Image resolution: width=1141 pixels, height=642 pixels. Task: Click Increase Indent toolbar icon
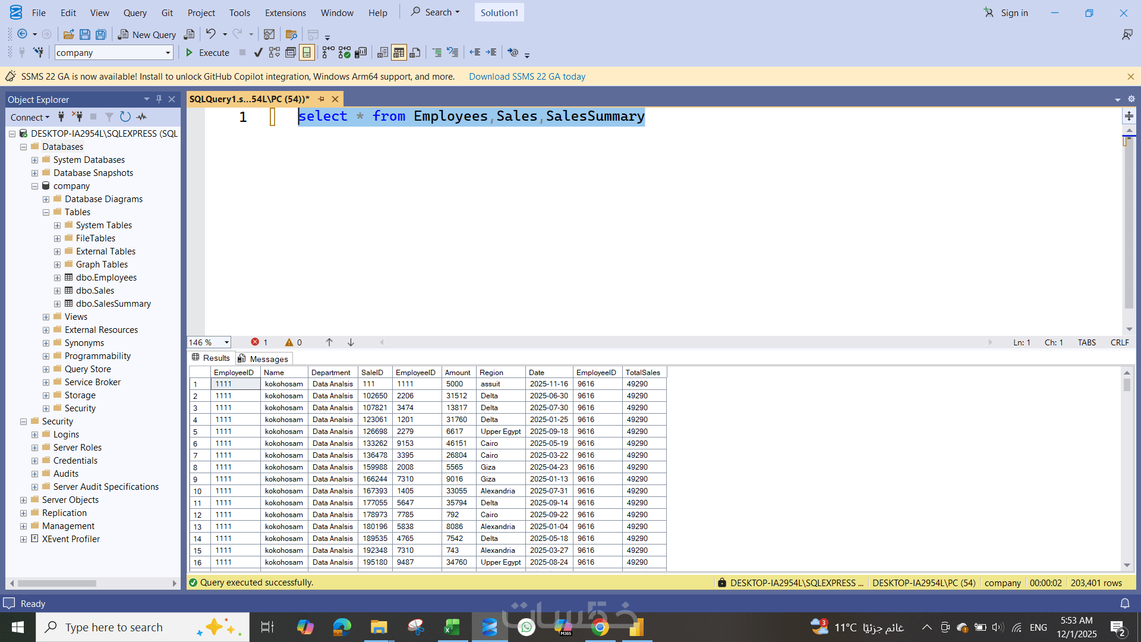click(491, 53)
